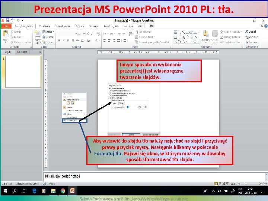The image size is (268, 201).
Task: Click the zoom slider in status bar
Action: (x=246, y=184)
